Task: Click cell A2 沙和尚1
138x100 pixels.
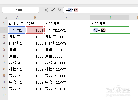Action: click(17, 30)
